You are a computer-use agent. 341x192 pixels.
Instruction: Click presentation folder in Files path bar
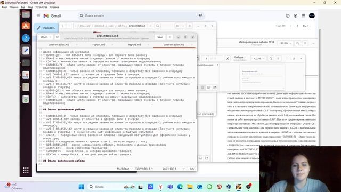coord(137,26)
